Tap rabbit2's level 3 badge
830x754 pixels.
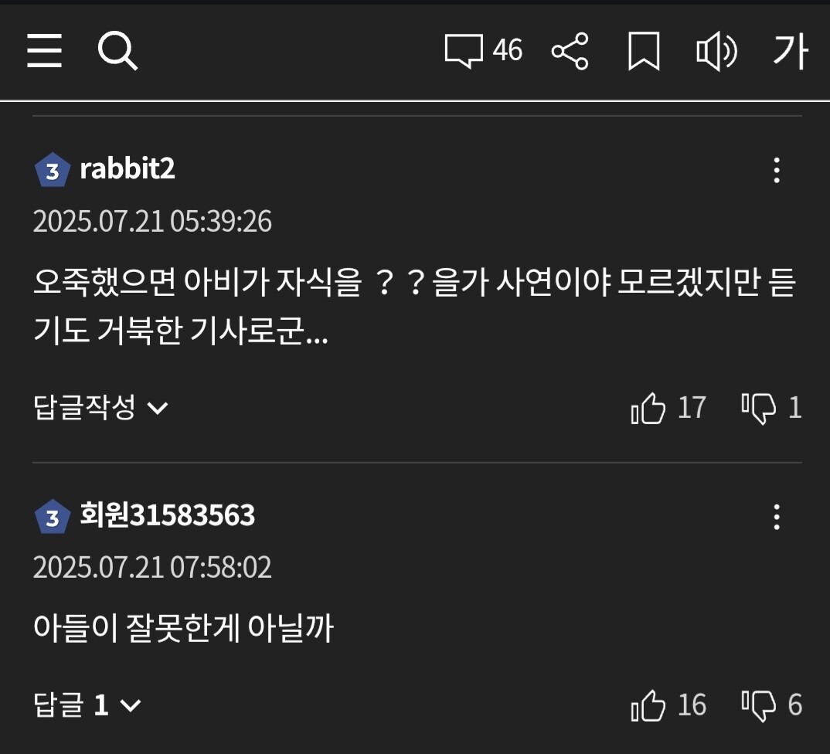pos(52,171)
